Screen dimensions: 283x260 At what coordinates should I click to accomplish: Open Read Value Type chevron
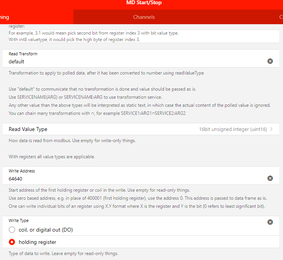271,129
